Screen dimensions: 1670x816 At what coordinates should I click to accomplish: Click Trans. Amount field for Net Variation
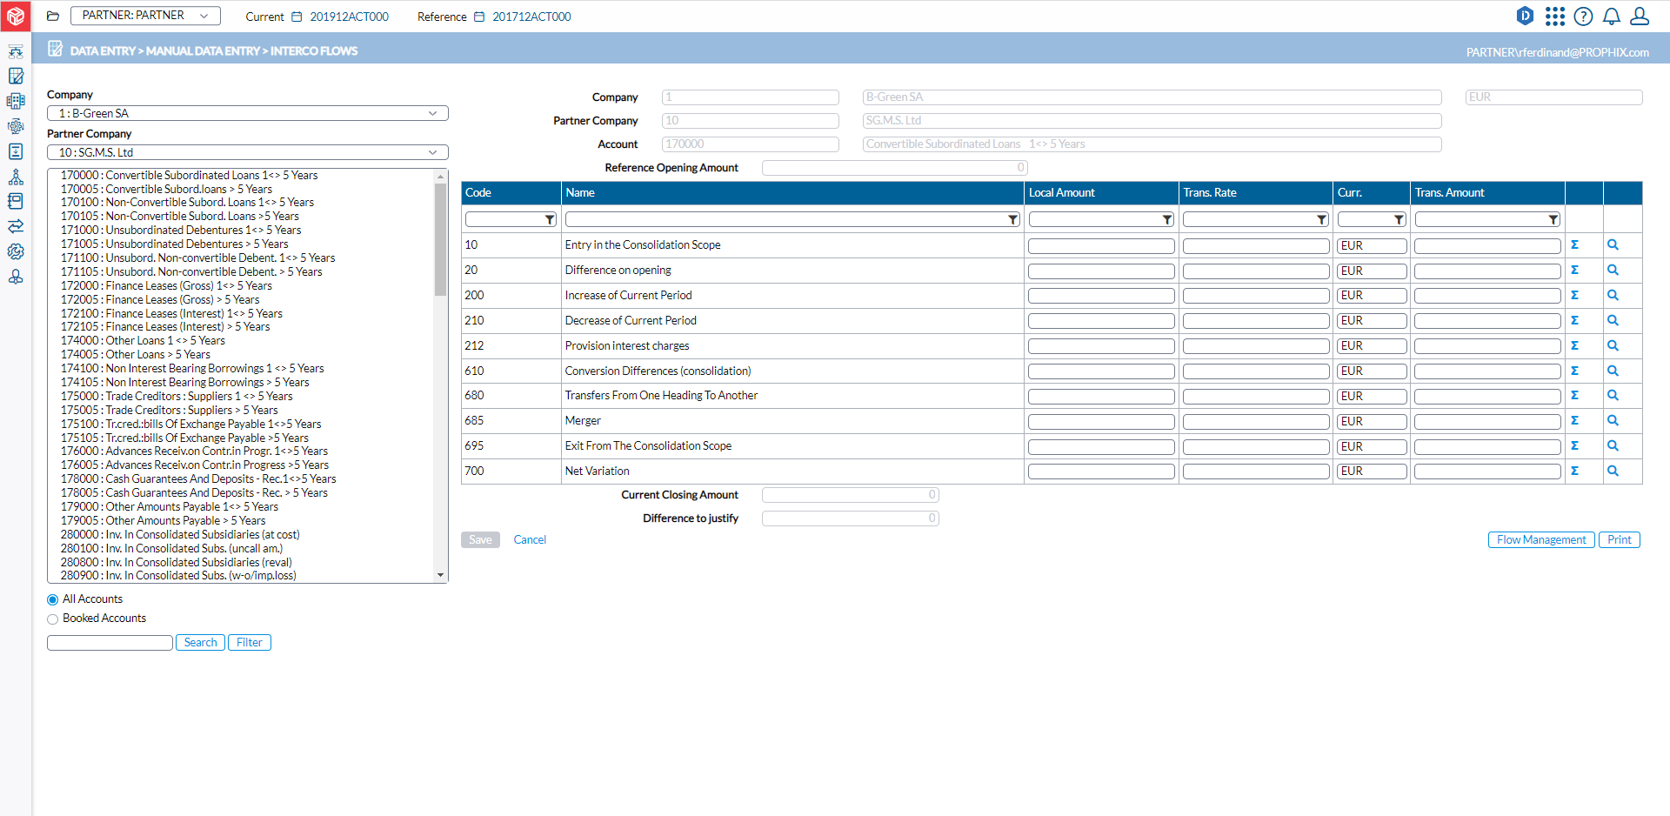[x=1487, y=472]
